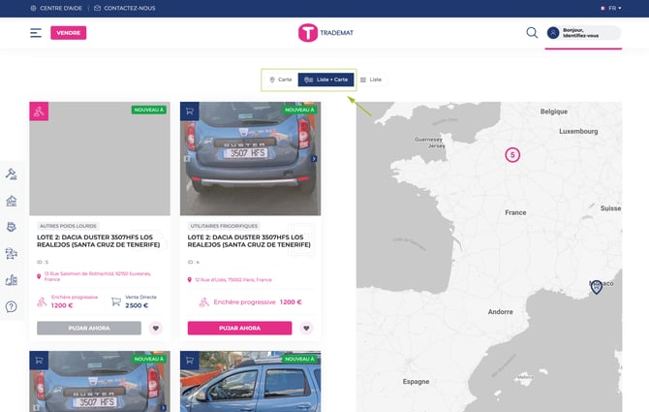Click the pink auction badge on first card
Viewport: 649px width, 412px height.
[x=39, y=111]
